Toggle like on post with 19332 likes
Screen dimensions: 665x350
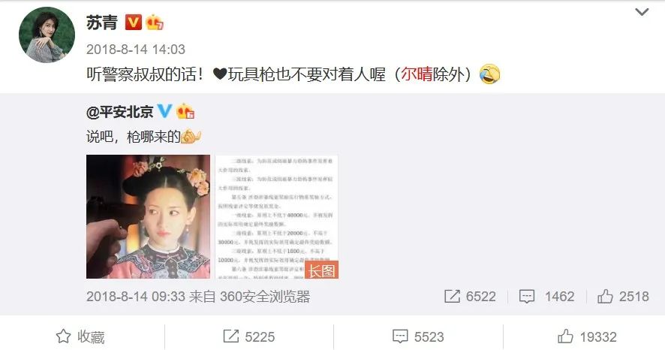coord(587,336)
